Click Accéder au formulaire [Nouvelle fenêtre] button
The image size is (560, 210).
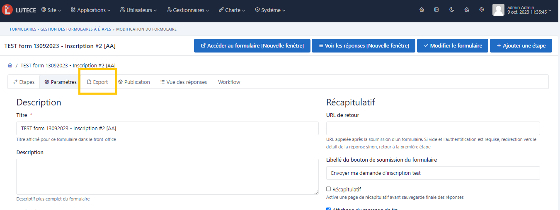pos(252,46)
